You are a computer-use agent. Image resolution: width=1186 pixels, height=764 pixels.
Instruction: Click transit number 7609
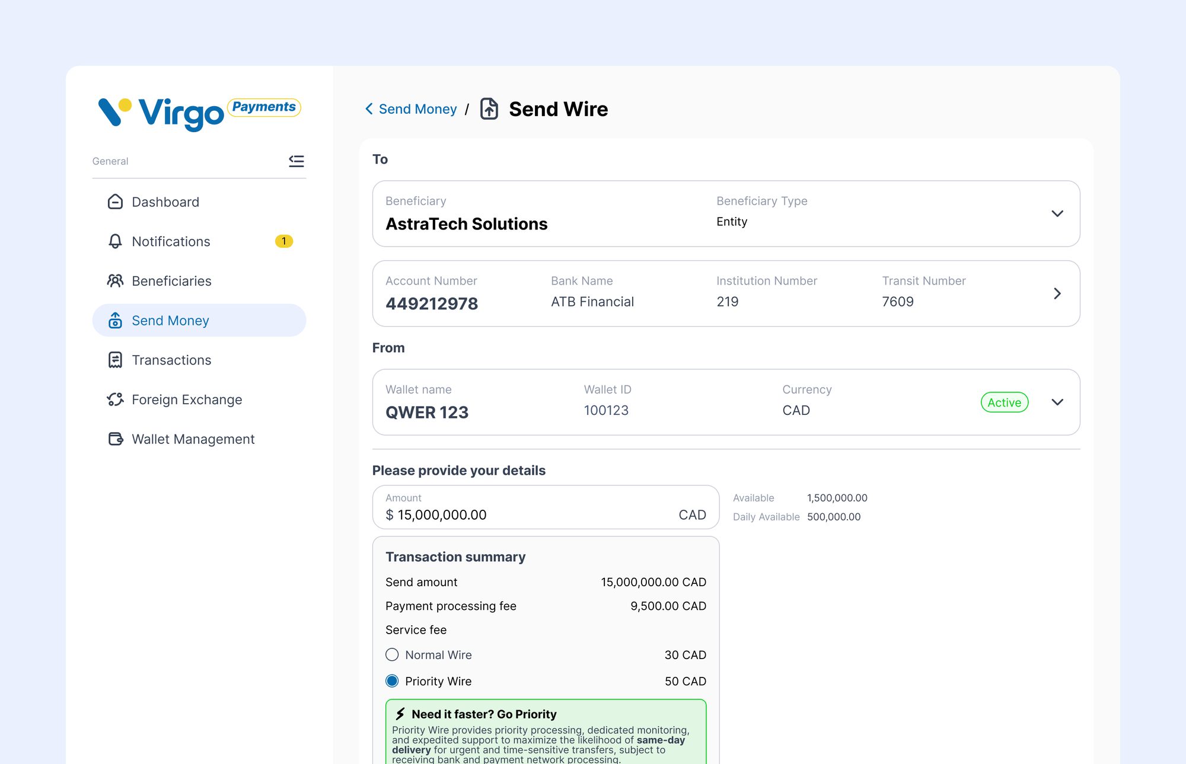click(x=898, y=302)
